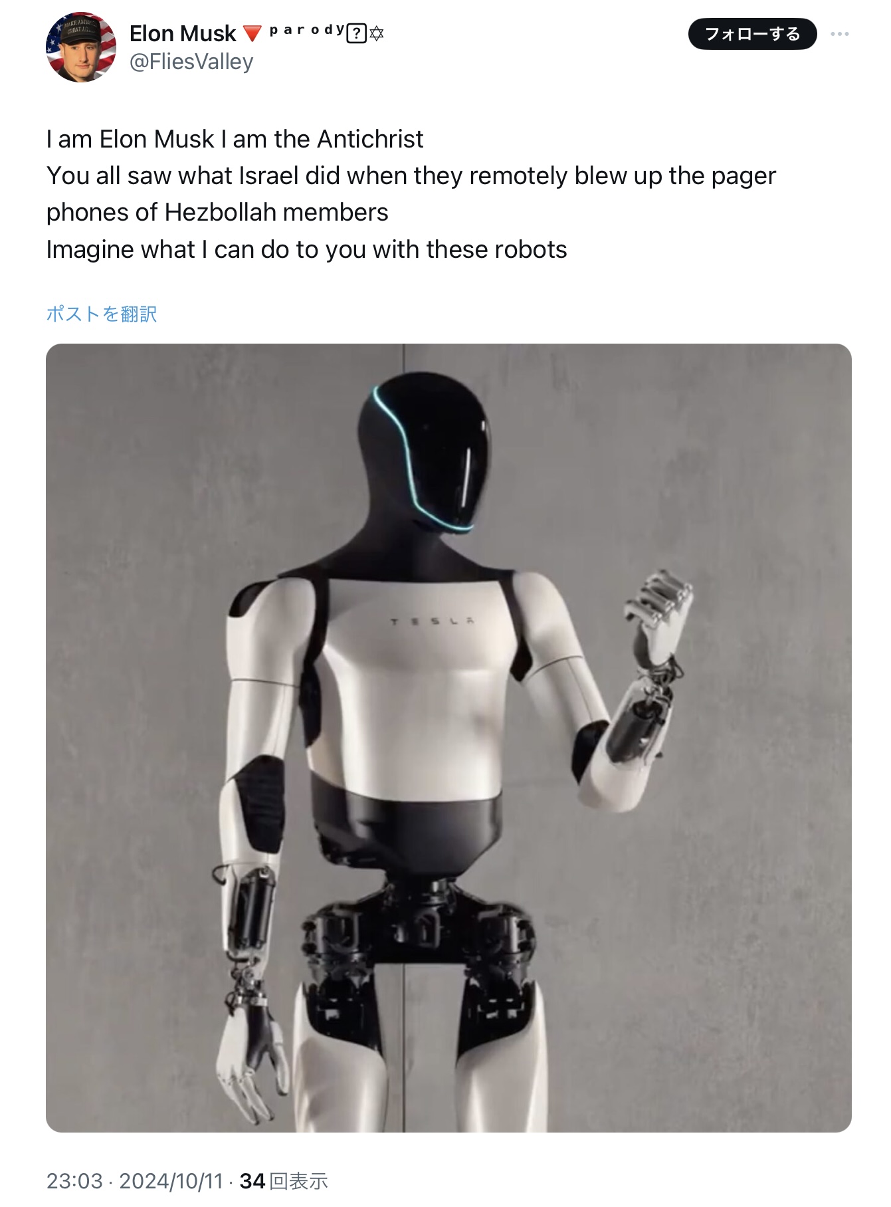Open more options ellipsis menu
The height and width of the screenshot is (1207, 891).
839,34
